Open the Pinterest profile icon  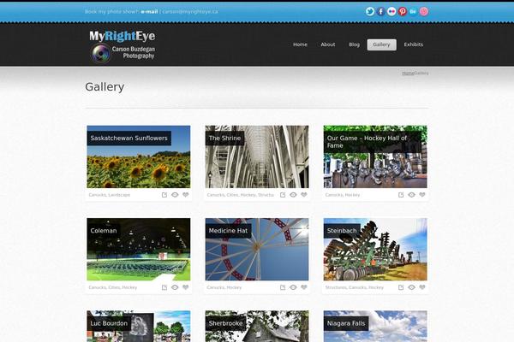pyautogui.click(x=403, y=11)
